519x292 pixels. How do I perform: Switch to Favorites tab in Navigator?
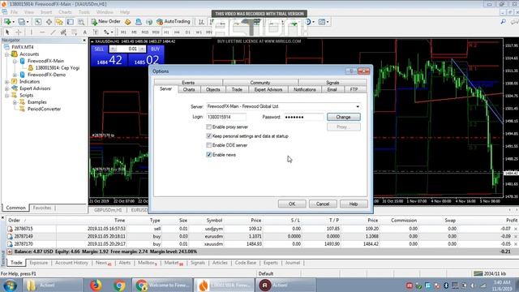pos(42,208)
